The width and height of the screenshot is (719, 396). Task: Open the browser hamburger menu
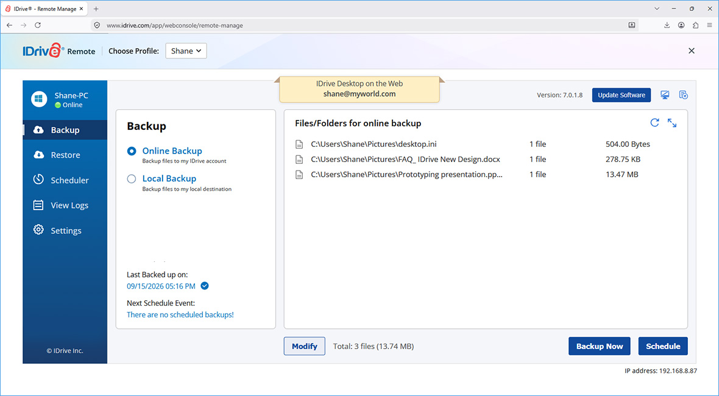(x=710, y=25)
